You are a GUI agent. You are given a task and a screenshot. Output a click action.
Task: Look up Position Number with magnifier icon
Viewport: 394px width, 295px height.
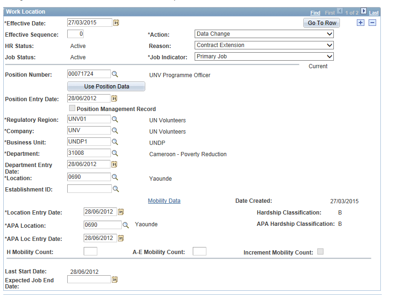(x=115, y=74)
